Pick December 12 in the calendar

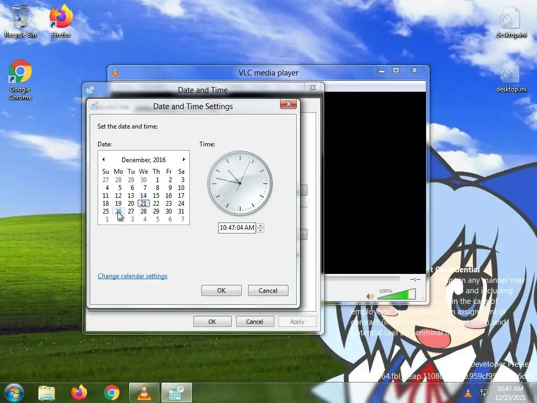click(x=119, y=196)
